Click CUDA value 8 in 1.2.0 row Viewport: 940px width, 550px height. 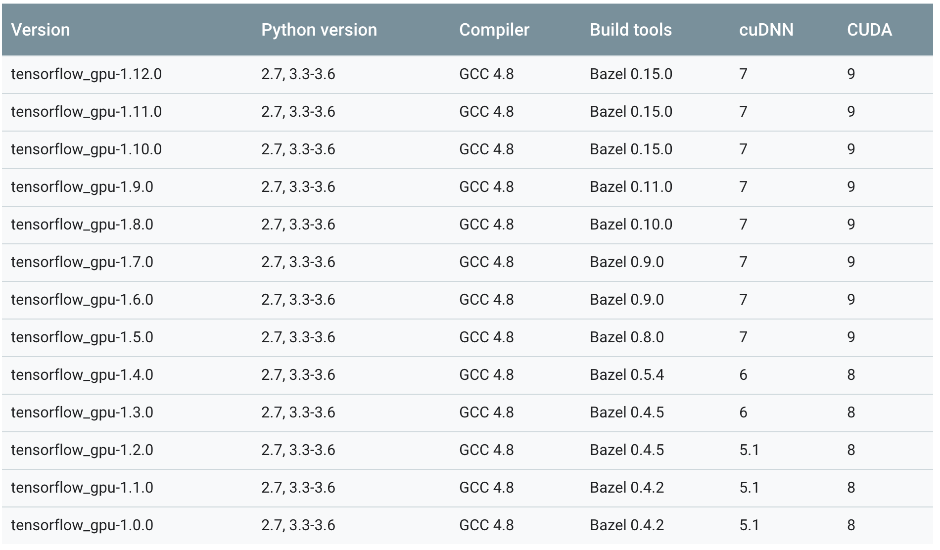click(851, 450)
